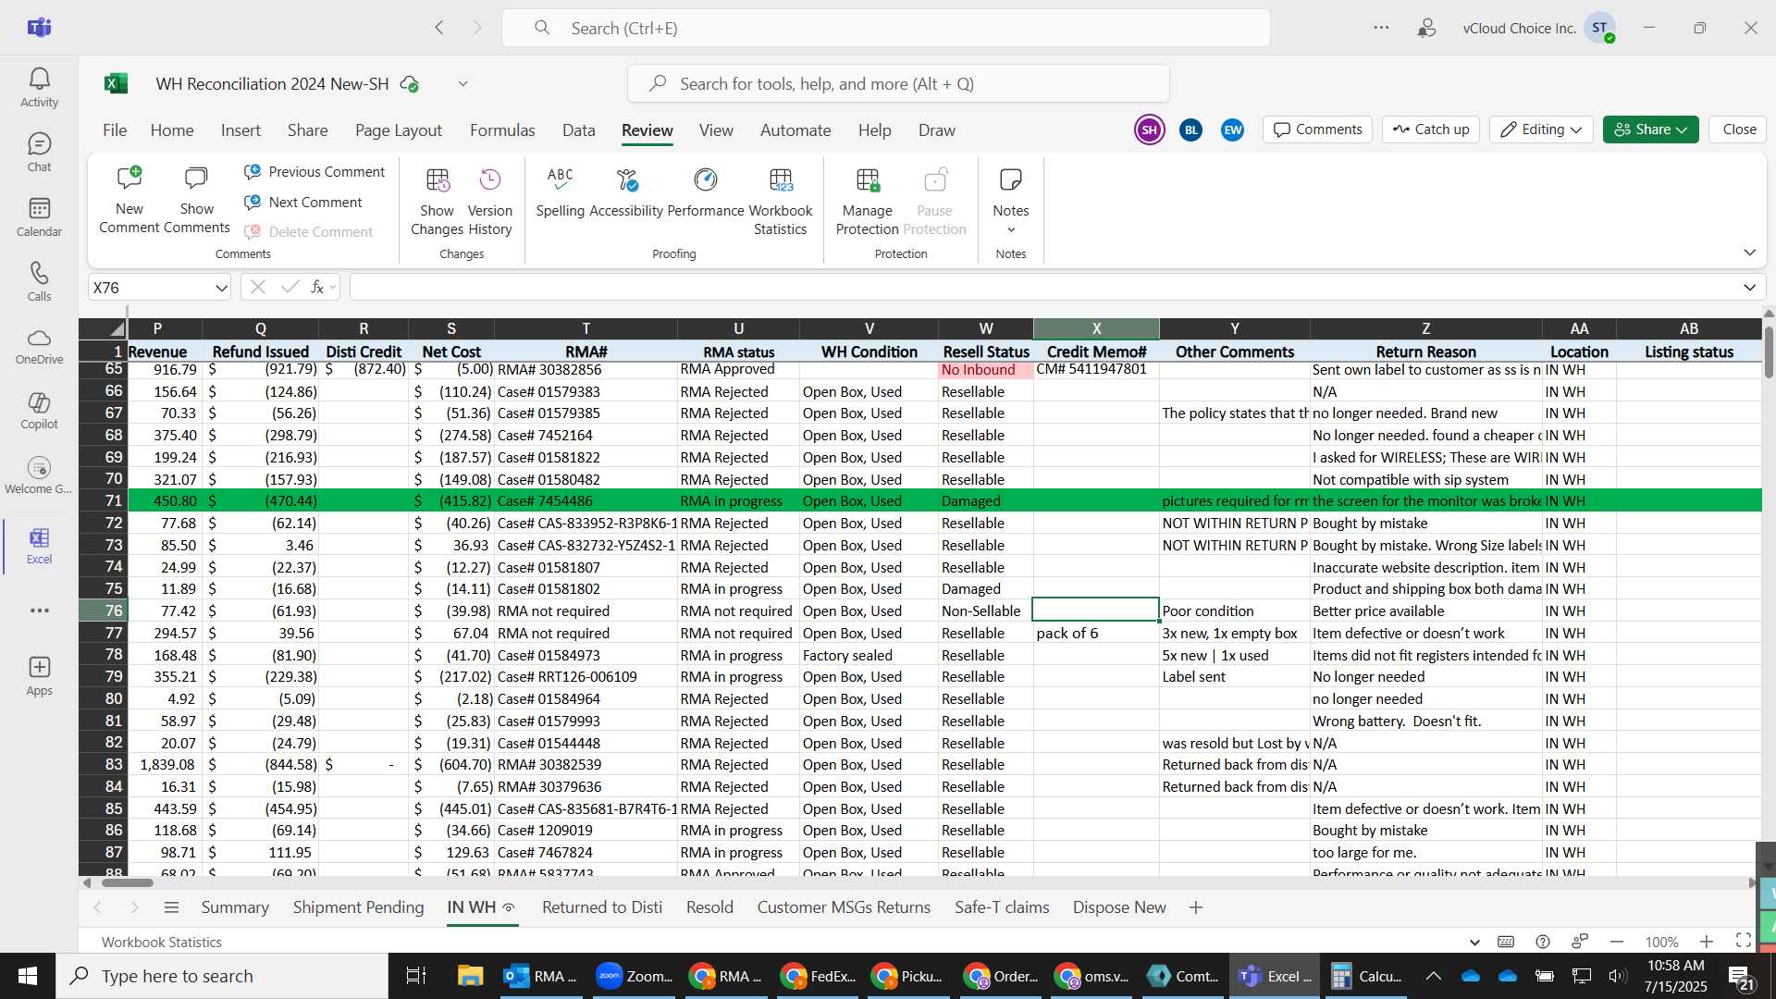The image size is (1776, 999).
Task: Open Calls in Teams sidebar
Action: [39, 282]
